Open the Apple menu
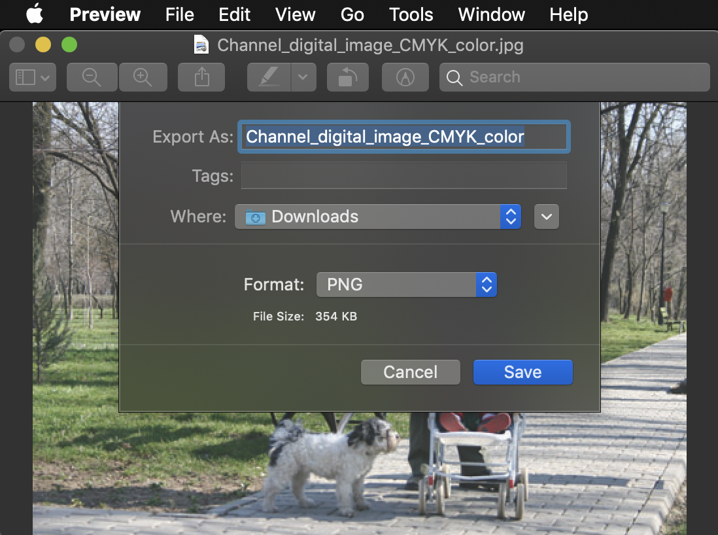Viewport: 718px width, 535px height. (x=35, y=14)
